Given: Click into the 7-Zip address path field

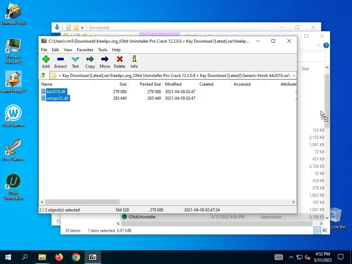Looking at the screenshot, I should pos(170,75).
